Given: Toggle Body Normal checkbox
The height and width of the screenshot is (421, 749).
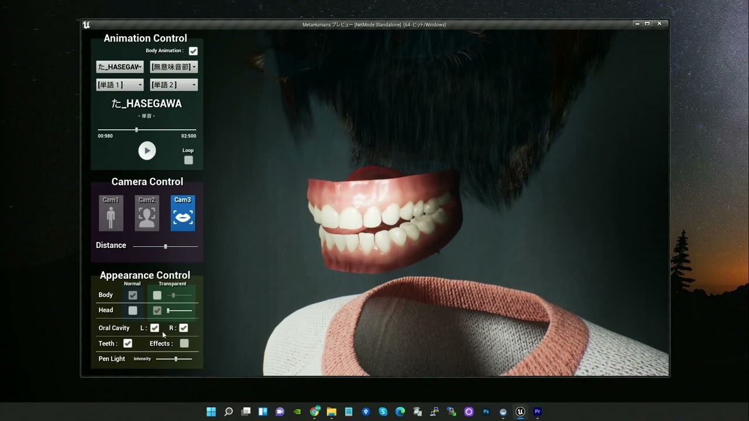Looking at the screenshot, I should [133, 295].
